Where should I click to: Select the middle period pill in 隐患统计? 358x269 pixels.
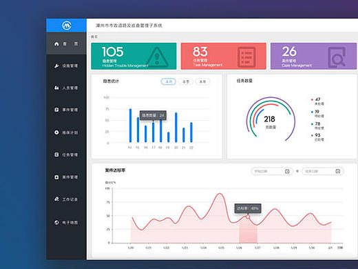click(186, 81)
